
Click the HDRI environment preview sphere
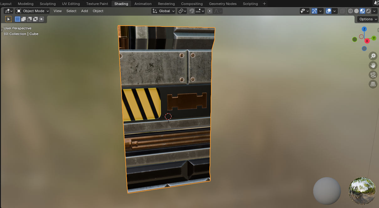(x=362, y=191)
